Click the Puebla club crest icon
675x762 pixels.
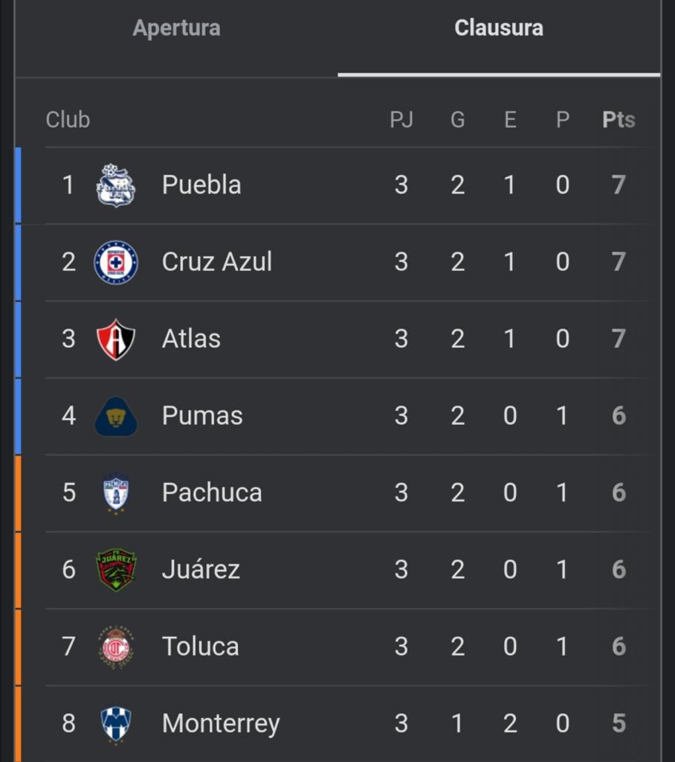[x=116, y=185]
